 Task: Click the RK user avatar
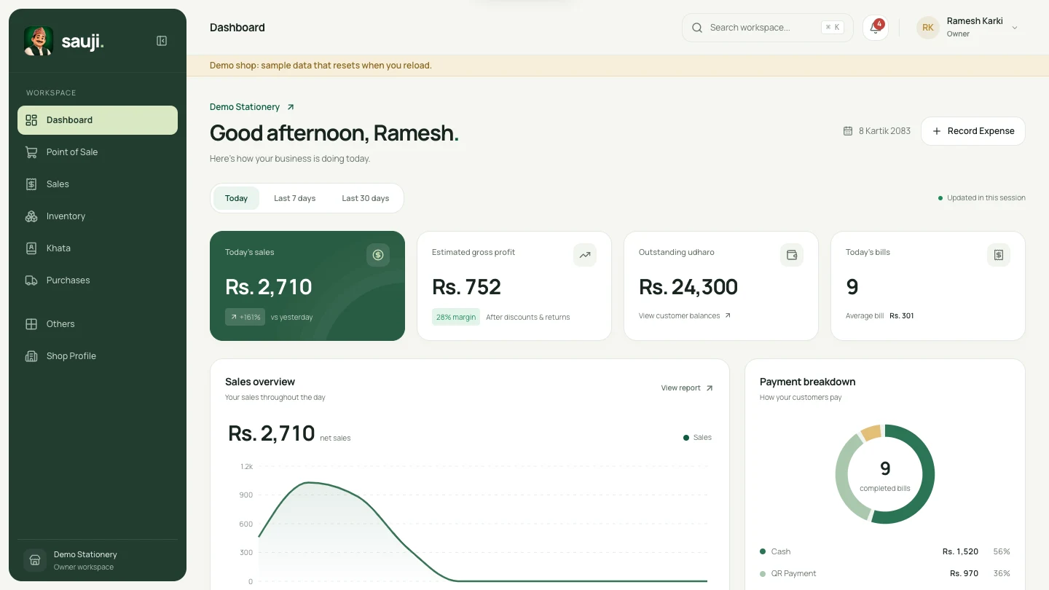tap(927, 28)
